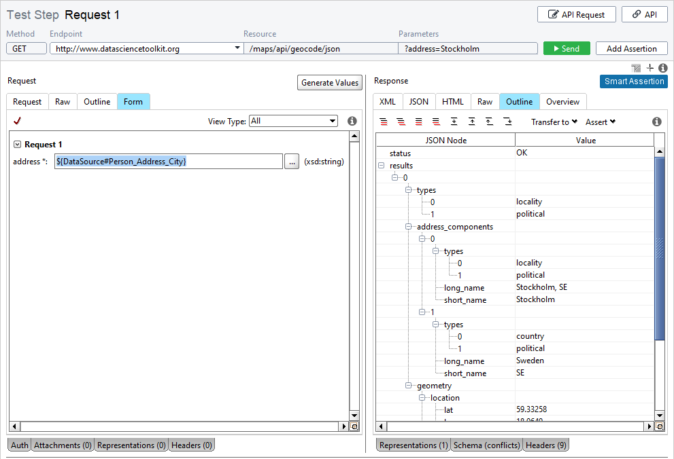
Task: Click the second red-lined outline toolbar icon
Action: click(x=401, y=122)
